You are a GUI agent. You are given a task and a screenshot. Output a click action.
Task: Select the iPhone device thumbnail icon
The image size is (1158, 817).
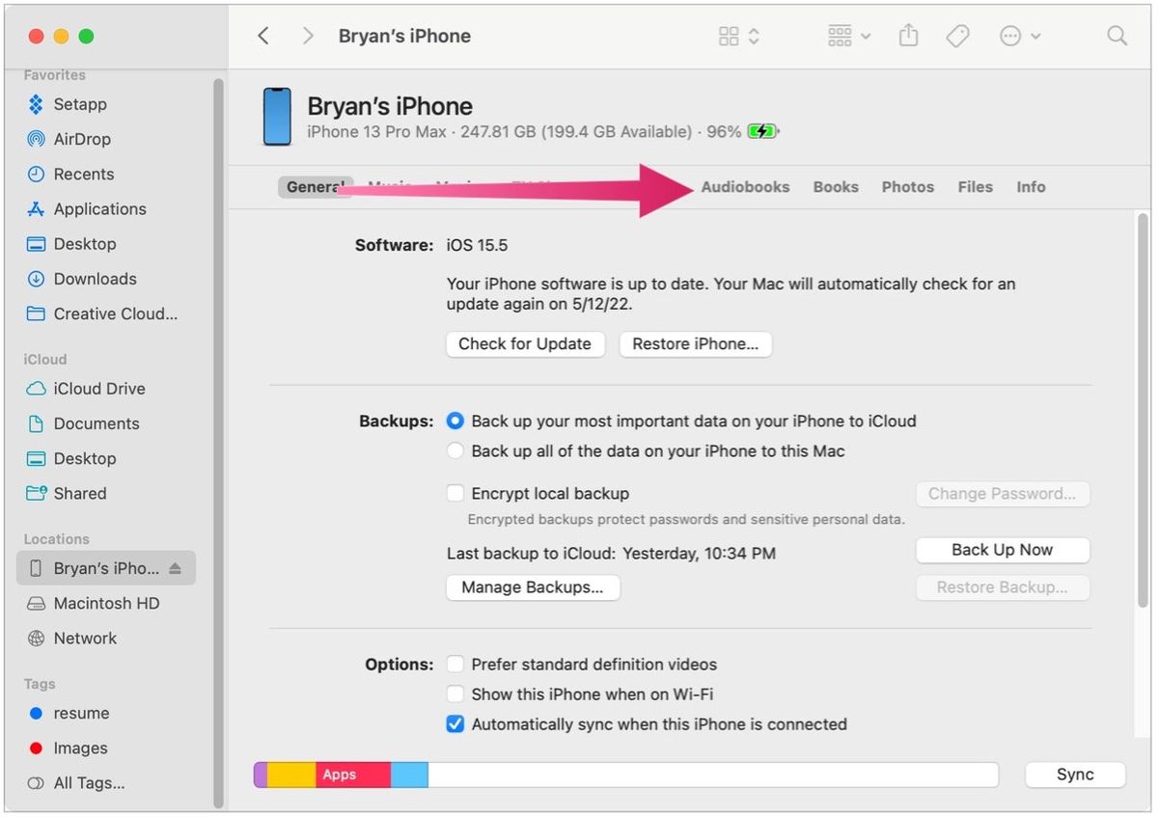[x=277, y=117]
